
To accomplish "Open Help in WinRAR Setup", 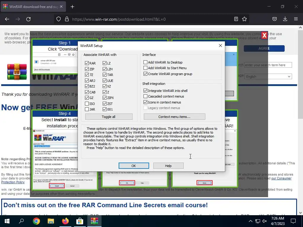I will pos(168,166).
